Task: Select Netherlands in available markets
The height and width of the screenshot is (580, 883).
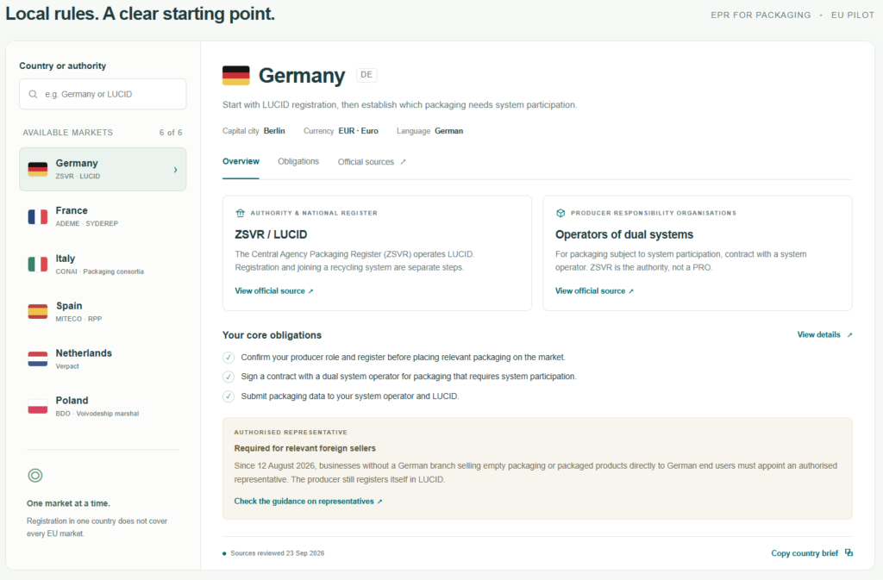Action: click(103, 359)
